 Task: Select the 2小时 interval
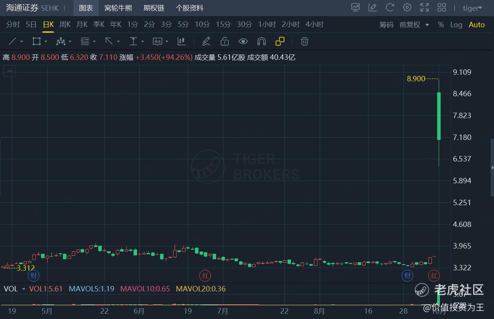coord(291,25)
